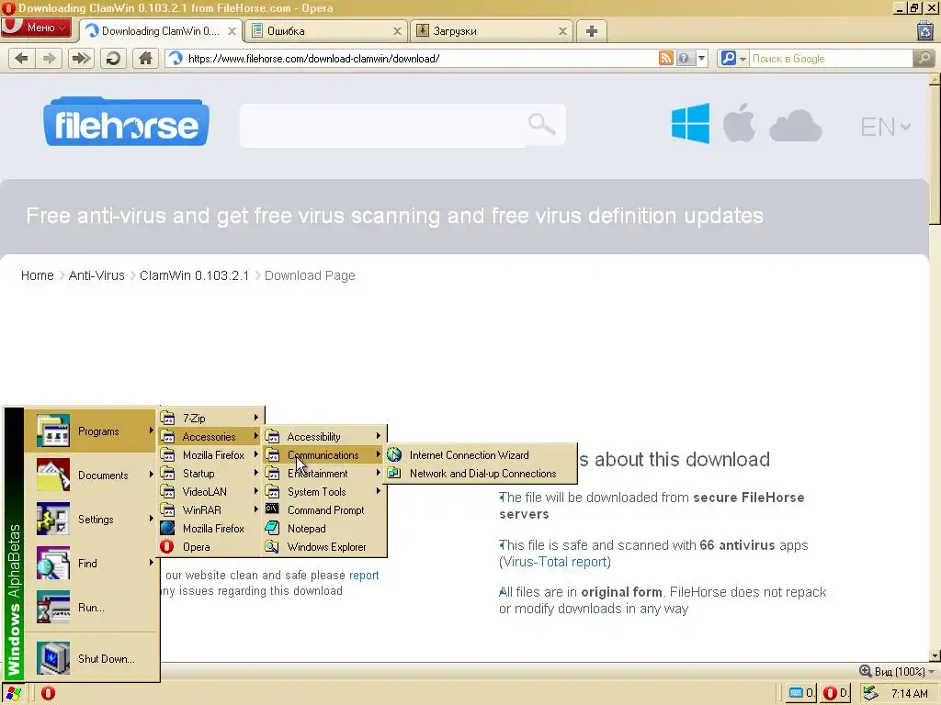Choose Shut Down... from the Start menu
Viewport: 941px width, 705px height.
click(90, 658)
